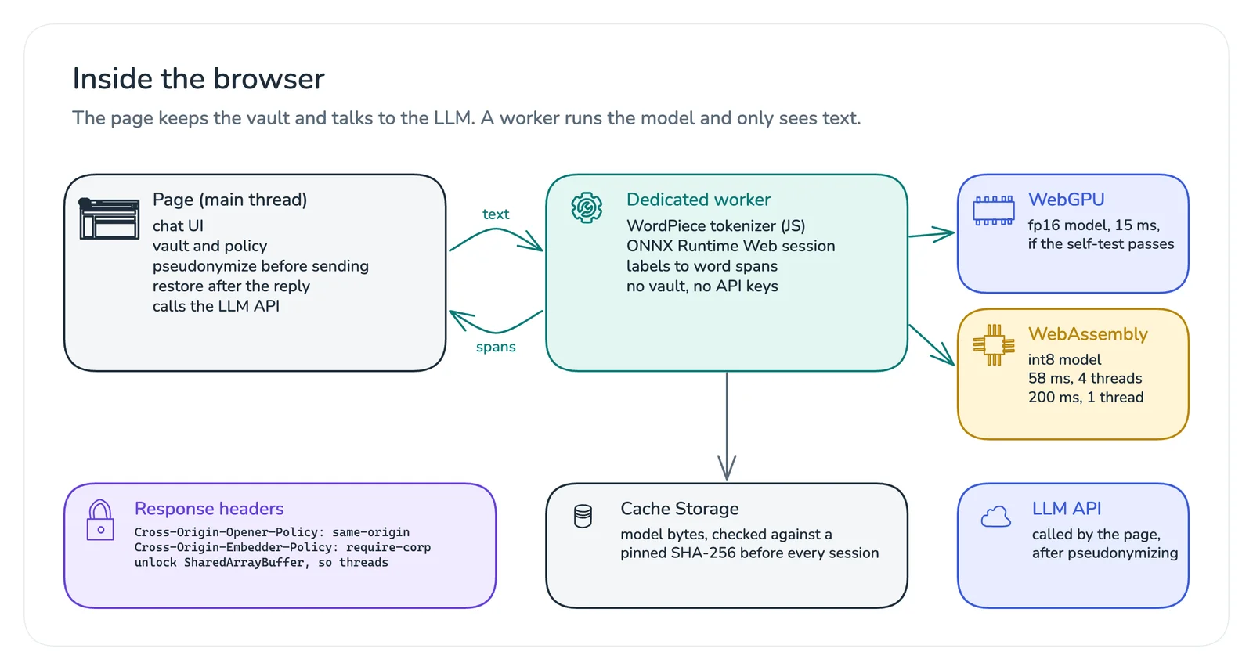Click 'no vault, no API keys' line
1253x670 pixels.
click(x=702, y=286)
